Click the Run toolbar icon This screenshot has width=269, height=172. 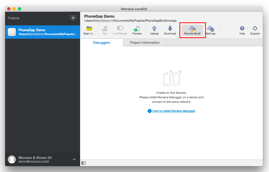click(x=105, y=29)
